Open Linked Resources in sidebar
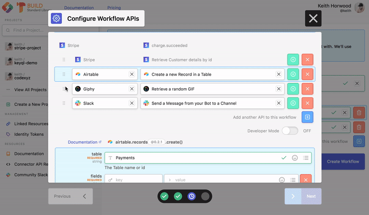 27,124
